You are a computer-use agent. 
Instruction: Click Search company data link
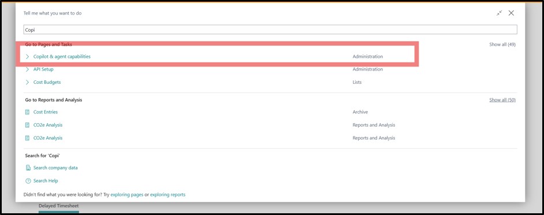[55, 168]
